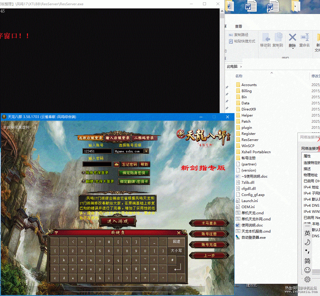This screenshot has width=320, height=296.
Task: Switch to 选择后缀登录 tab
Action: point(90,138)
